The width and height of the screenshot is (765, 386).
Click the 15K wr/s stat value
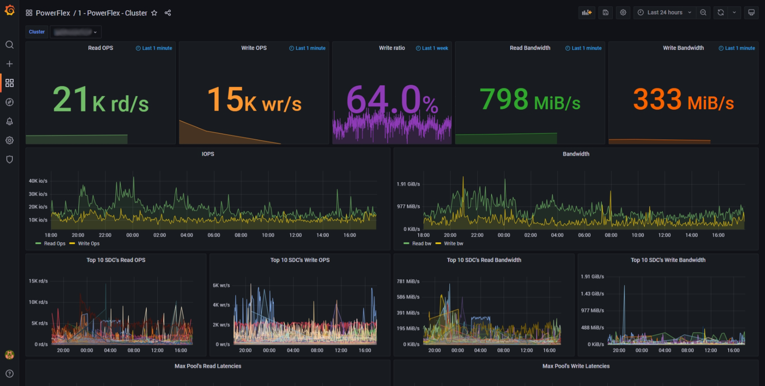click(254, 99)
